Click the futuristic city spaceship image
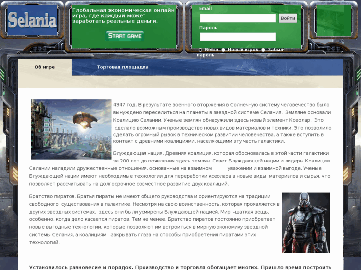The width and height of the screenshot is (361, 270). coord(71,129)
